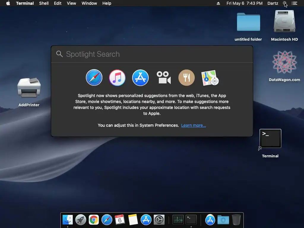Screen dimensions: 304x228
Task: Open Safari from Spotlight suggestions
Action: 94,77
